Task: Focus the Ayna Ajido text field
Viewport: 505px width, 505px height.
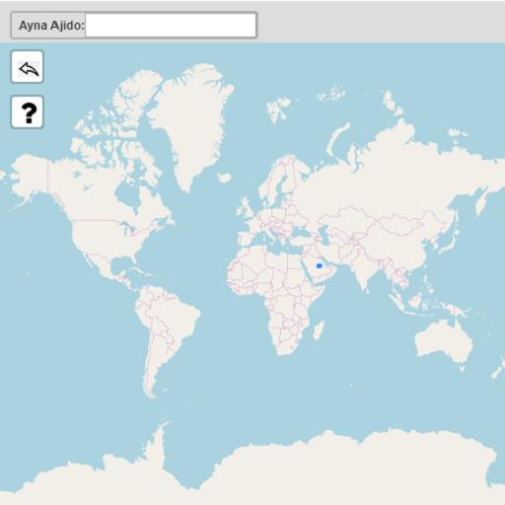Action: coord(171,26)
